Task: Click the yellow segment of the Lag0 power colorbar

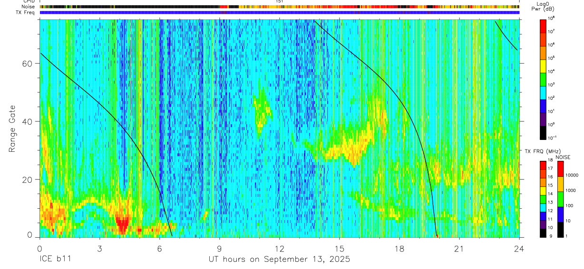Action: (x=543, y=66)
